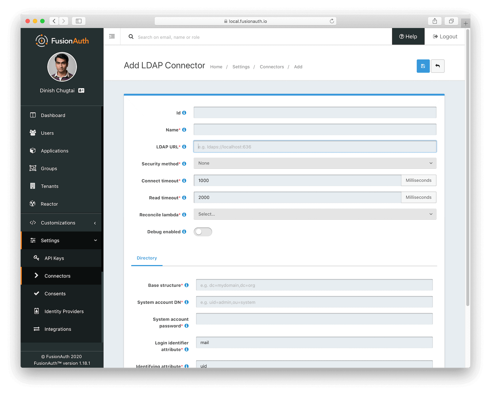This screenshot has width=491, height=395.
Task: Open Integrations under Settings
Action: point(61,329)
